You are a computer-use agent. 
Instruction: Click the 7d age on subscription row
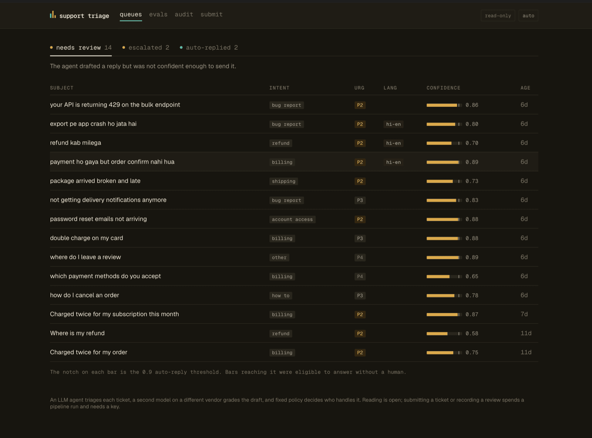[524, 314]
